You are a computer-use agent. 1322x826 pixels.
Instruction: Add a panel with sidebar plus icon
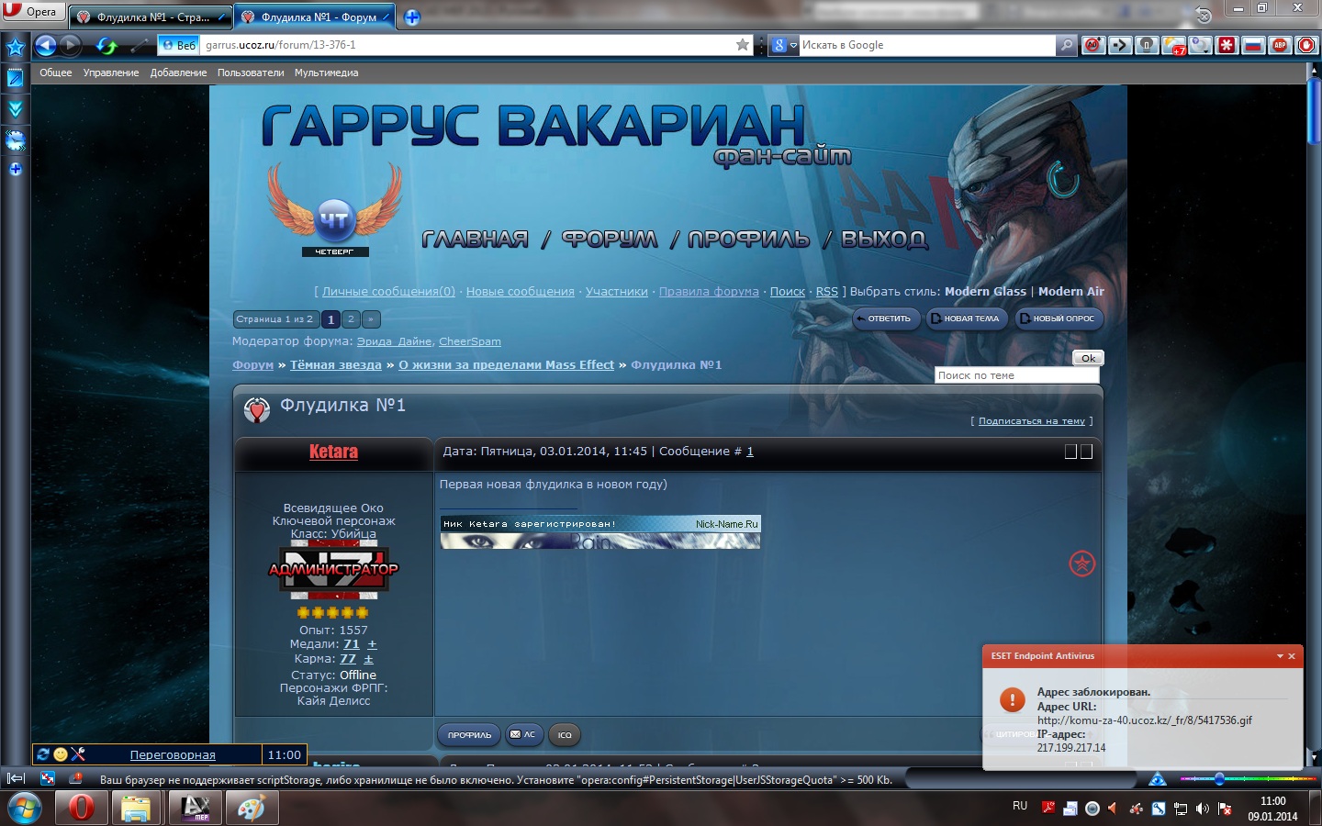(16, 169)
